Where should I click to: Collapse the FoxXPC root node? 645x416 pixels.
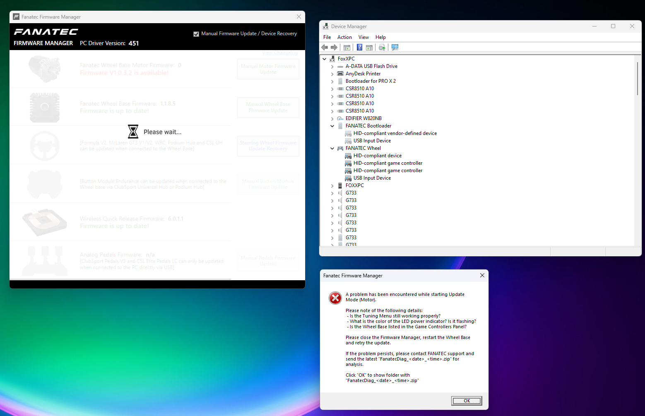(325, 59)
